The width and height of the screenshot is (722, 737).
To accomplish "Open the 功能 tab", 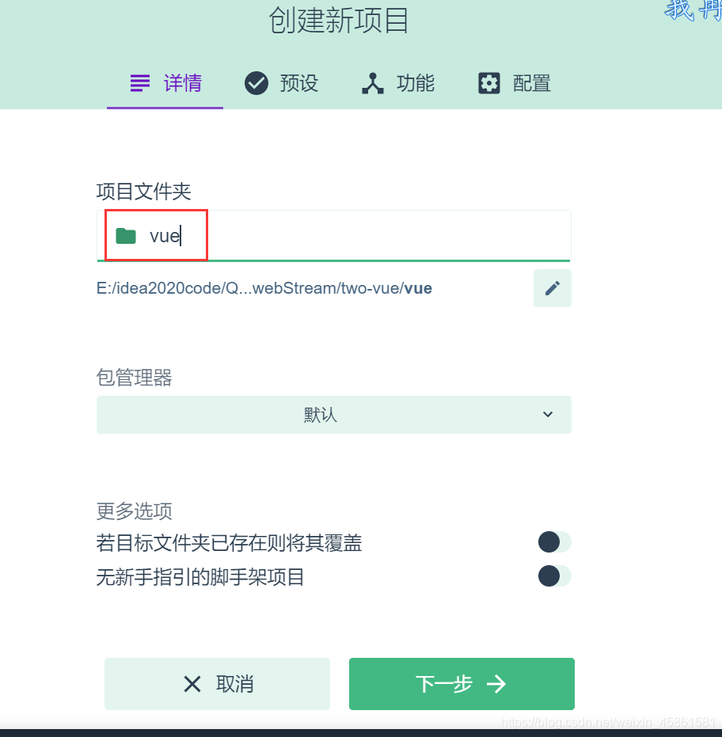I will pyautogui.click(x=397, y=82).
